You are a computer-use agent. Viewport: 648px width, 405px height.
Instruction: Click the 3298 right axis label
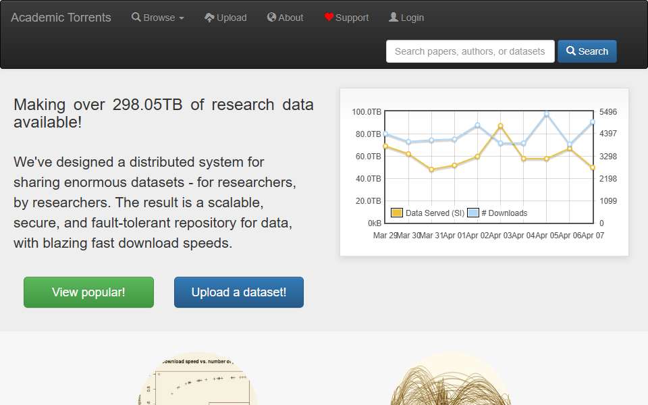(x=608, y=157)
